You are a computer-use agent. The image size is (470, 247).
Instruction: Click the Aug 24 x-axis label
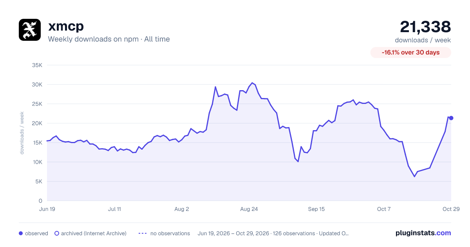click(x=249, y=209)
